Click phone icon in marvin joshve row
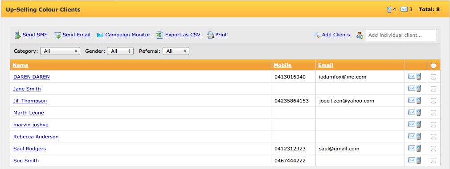450x169 pixels. 418,124
